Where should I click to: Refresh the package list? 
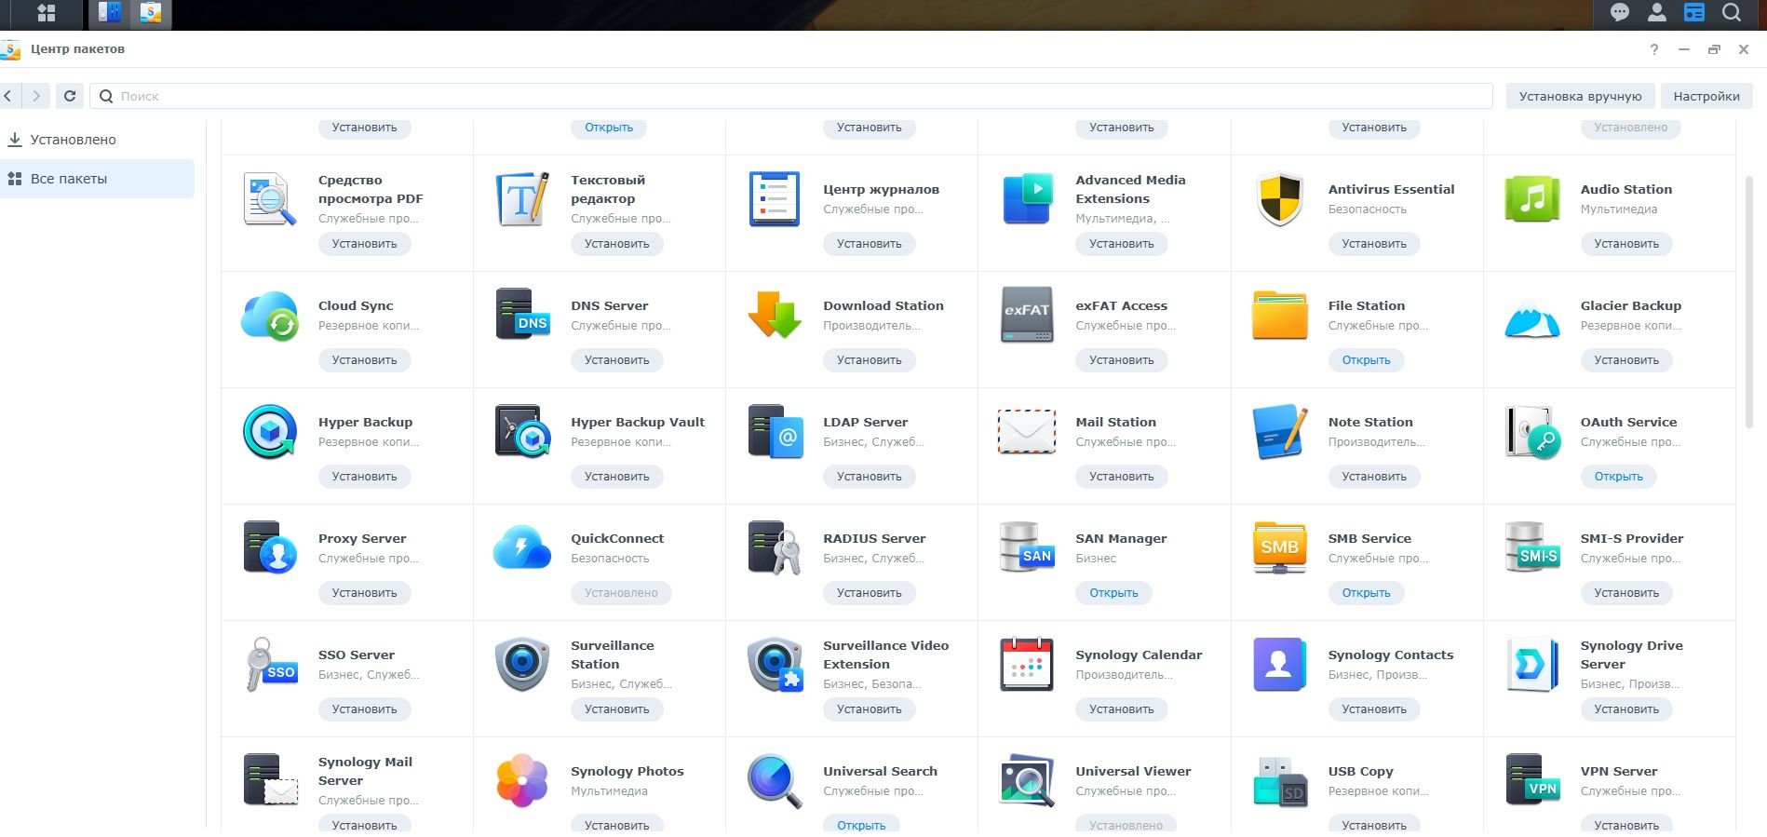coord(70,96)
